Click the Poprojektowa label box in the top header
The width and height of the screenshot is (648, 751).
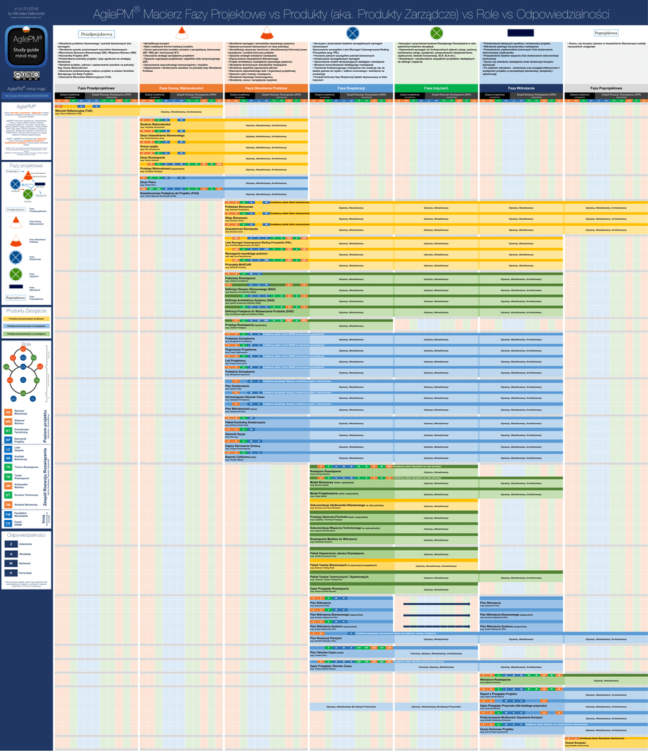pos(605,33)
